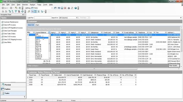Open Fiscal Year column filter dropdown
The width and height of the screenshot is (183, 102).
pyautogui.click(x=39, y=75)
